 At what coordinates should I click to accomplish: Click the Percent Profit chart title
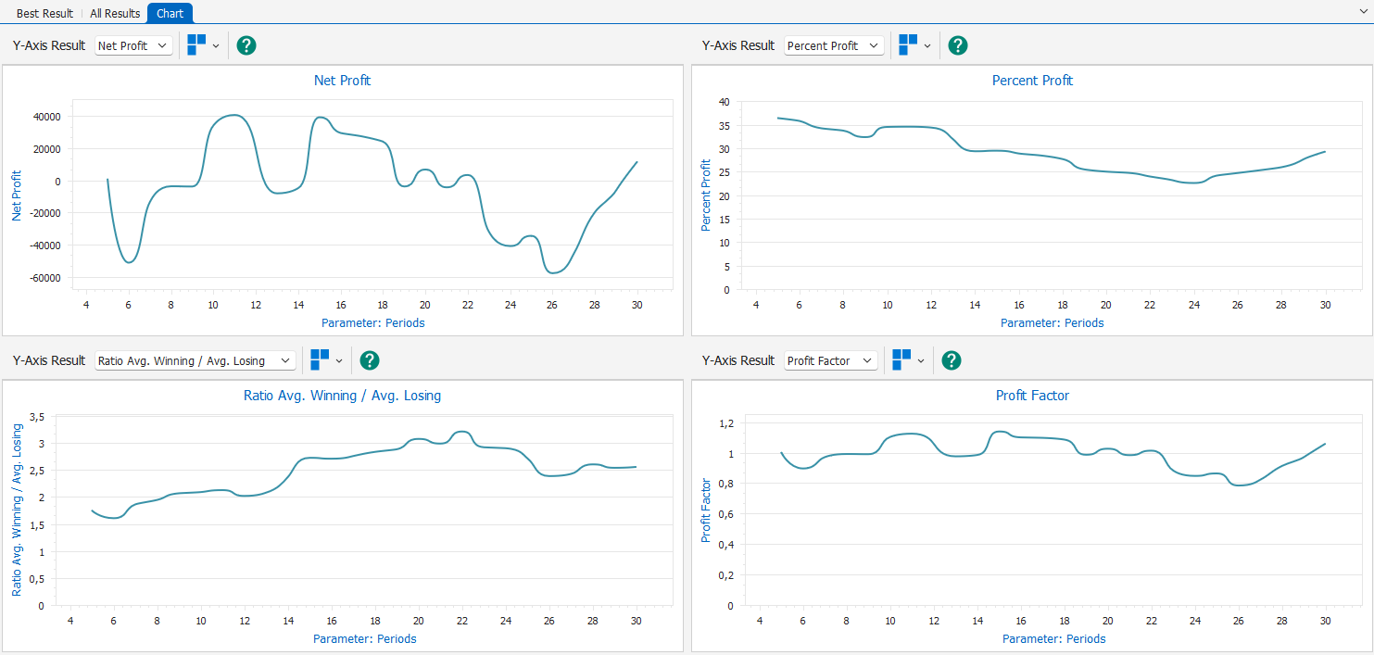[x=1032, y=81]
